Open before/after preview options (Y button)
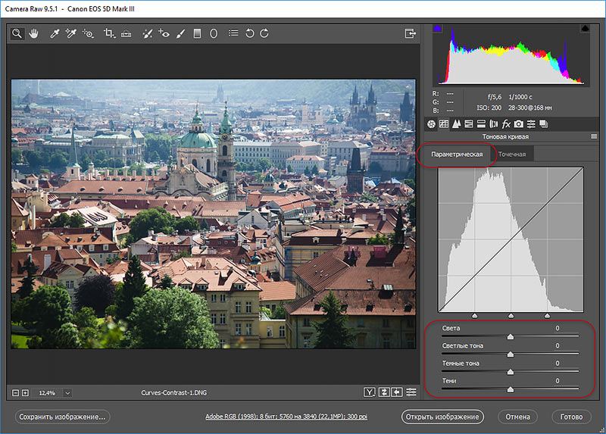The image size is (606, 434). [x=370, y=392]
